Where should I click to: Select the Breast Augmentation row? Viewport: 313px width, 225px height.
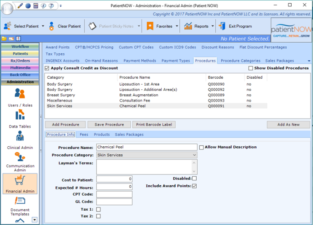coord(147,95)
